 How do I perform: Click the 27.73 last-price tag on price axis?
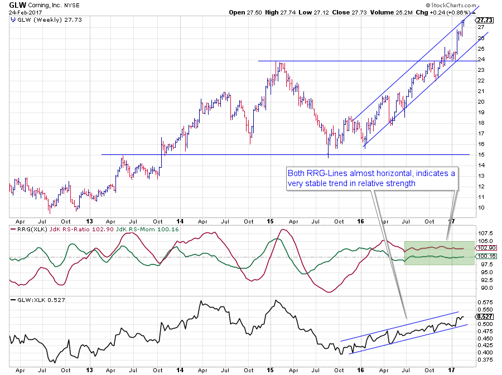484,20
